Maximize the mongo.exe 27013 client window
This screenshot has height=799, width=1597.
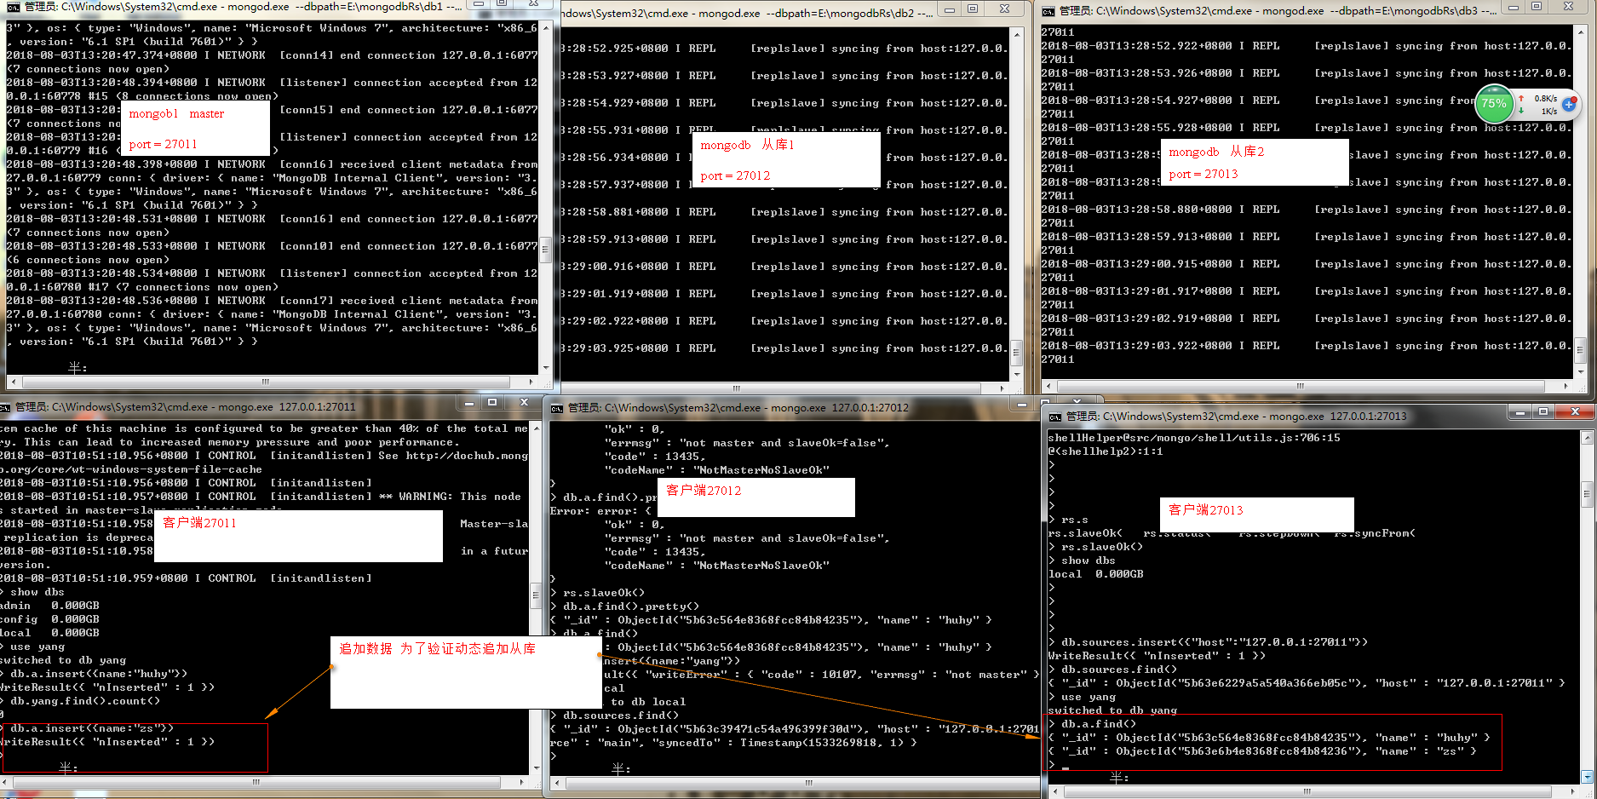pyautogui.click(x=1542, y=412)
